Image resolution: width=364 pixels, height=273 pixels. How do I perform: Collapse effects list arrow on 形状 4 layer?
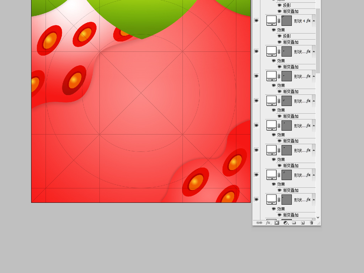[x=314, y=21]
